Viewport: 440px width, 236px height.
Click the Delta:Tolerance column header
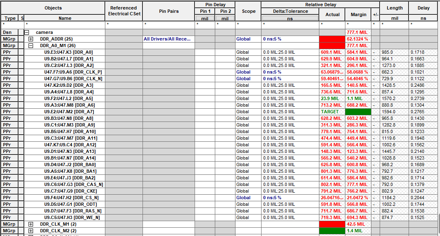point(290,11)
